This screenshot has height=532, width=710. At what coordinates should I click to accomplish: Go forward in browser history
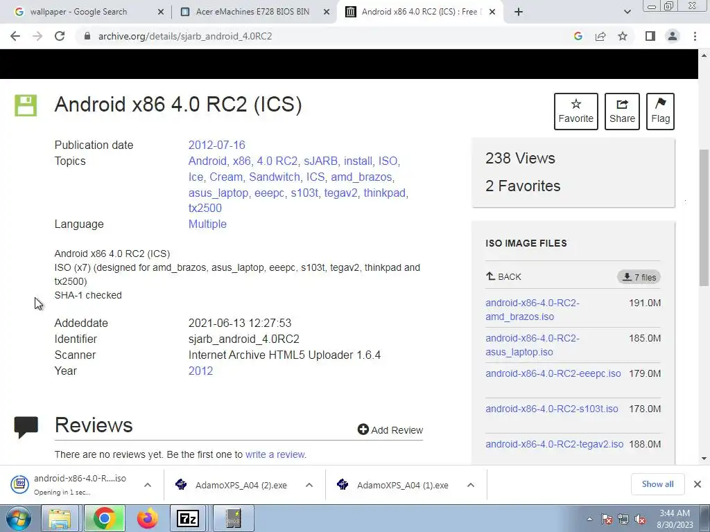(37, 36)
